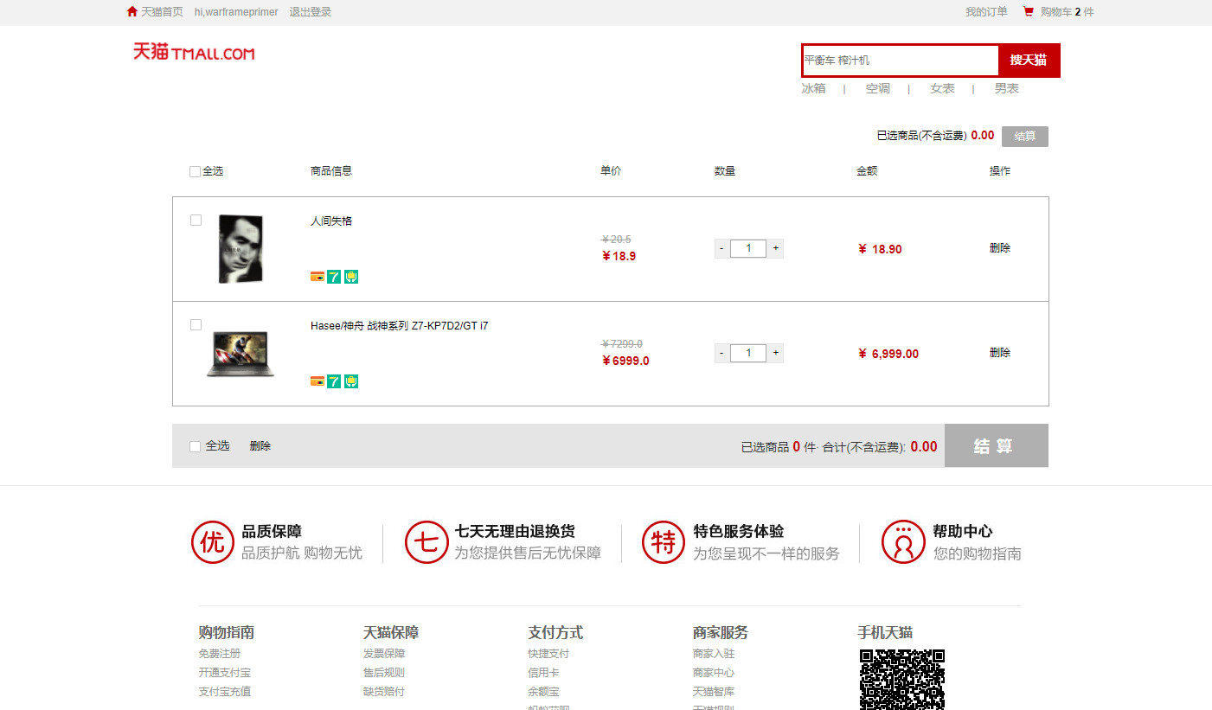The image size is (1212, 710).
Task: Click the ¥ 6,999.00 amount text
Action: coord(888,354)
